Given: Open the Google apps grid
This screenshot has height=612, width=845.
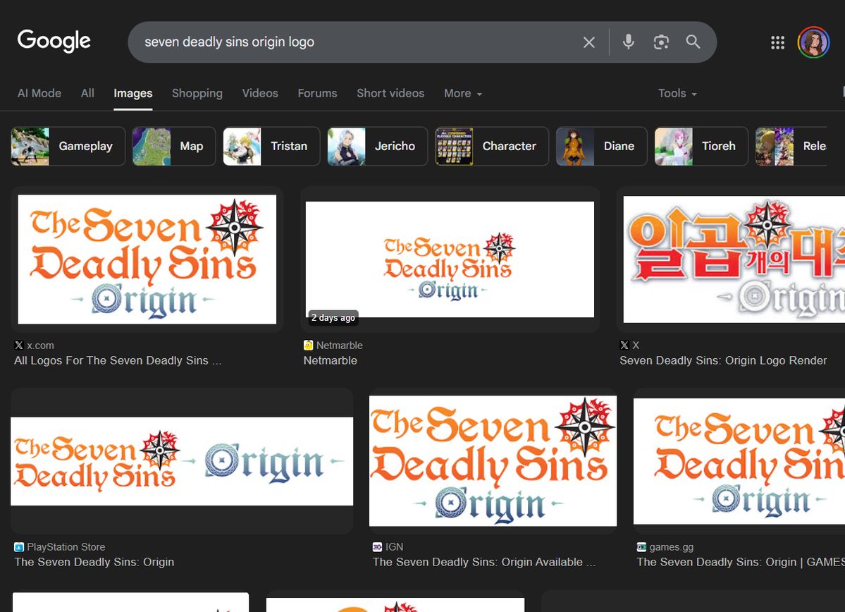Looking at the screenshot, I should point(777,42).
